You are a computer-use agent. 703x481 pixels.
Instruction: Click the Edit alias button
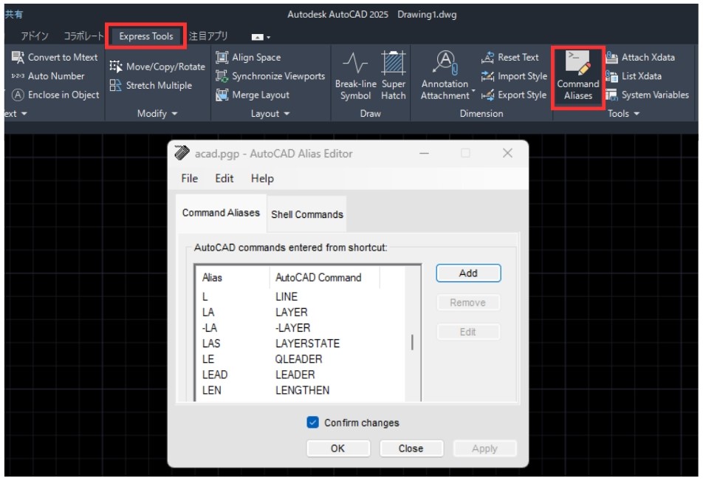[468, 332]
